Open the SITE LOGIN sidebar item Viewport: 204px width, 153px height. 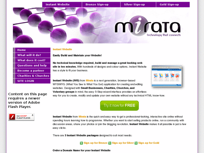click(32, 81)
